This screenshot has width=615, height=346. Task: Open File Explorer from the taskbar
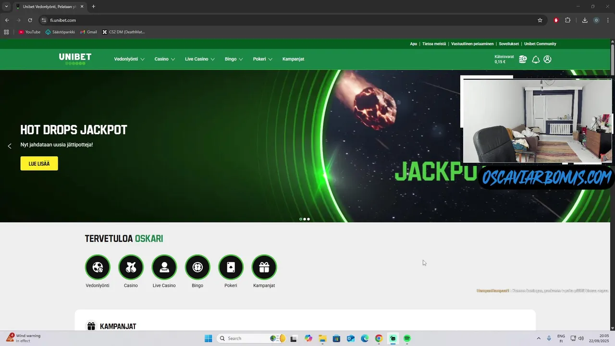pyautogui.click(x=322, y=338)
